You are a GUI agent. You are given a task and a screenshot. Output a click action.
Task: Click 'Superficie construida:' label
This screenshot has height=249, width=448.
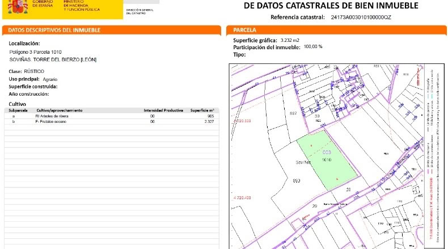tap(33, 87)
